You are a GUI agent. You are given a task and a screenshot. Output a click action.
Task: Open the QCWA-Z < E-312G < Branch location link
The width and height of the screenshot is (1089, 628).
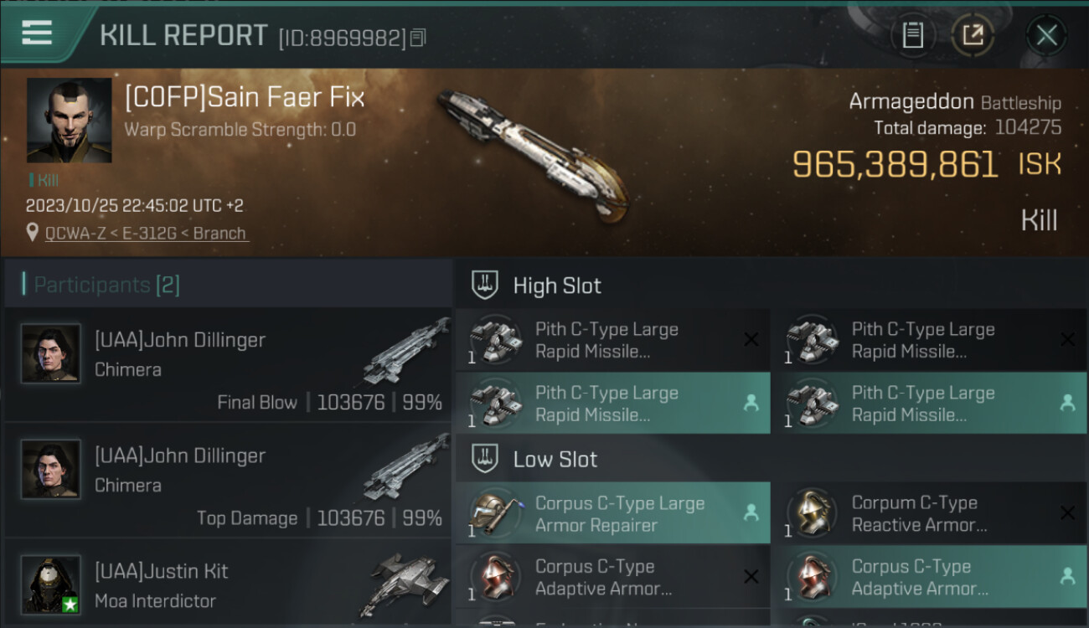[x=147, y=234]
